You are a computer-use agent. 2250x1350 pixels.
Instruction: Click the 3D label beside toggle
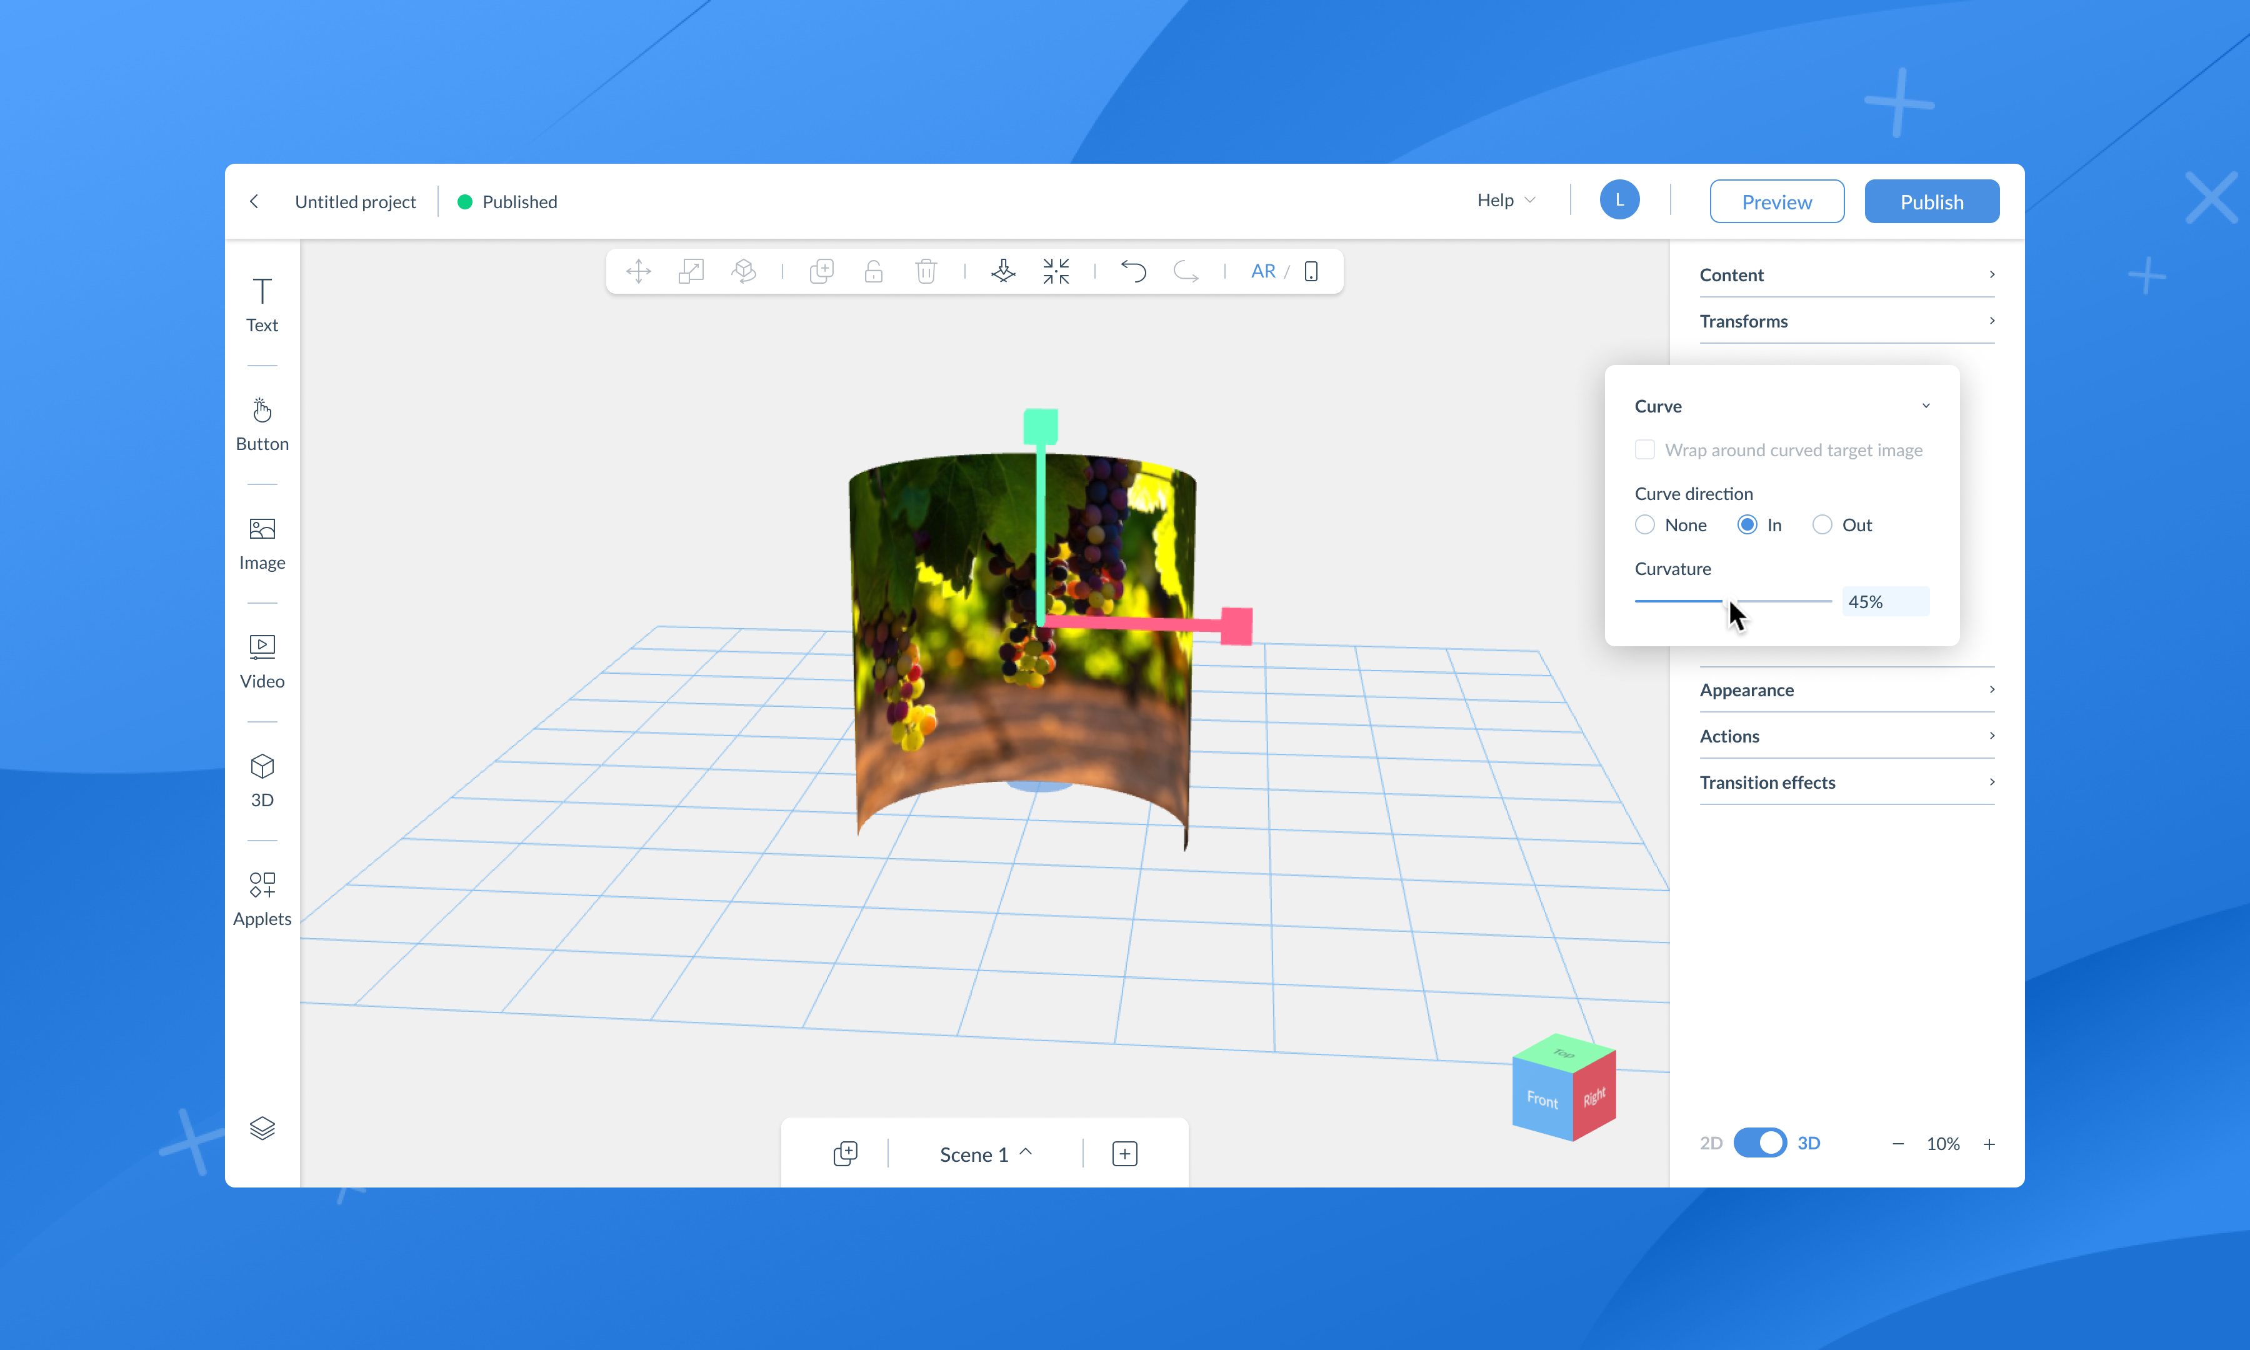point(1809,1142)
